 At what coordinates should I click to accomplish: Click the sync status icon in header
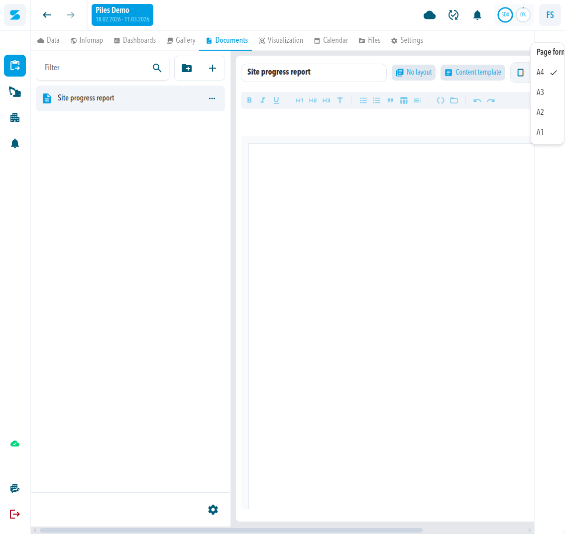[x=453, y=15]
